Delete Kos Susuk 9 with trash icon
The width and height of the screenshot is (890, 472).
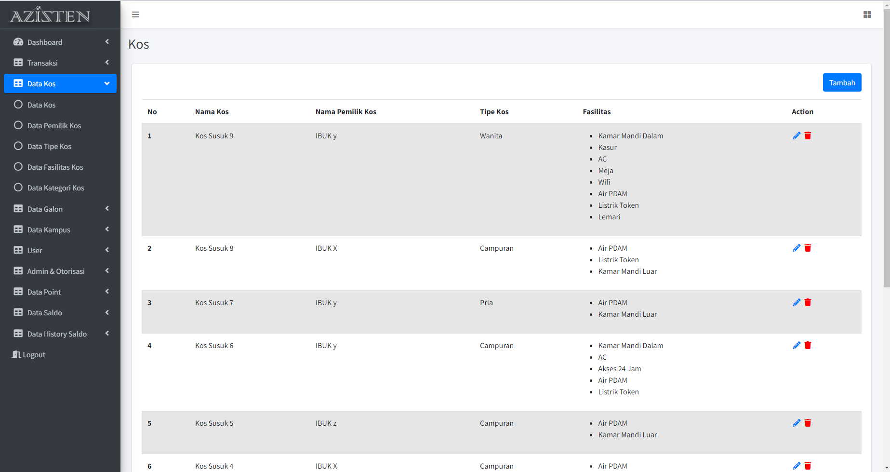(x=808, y=136)
